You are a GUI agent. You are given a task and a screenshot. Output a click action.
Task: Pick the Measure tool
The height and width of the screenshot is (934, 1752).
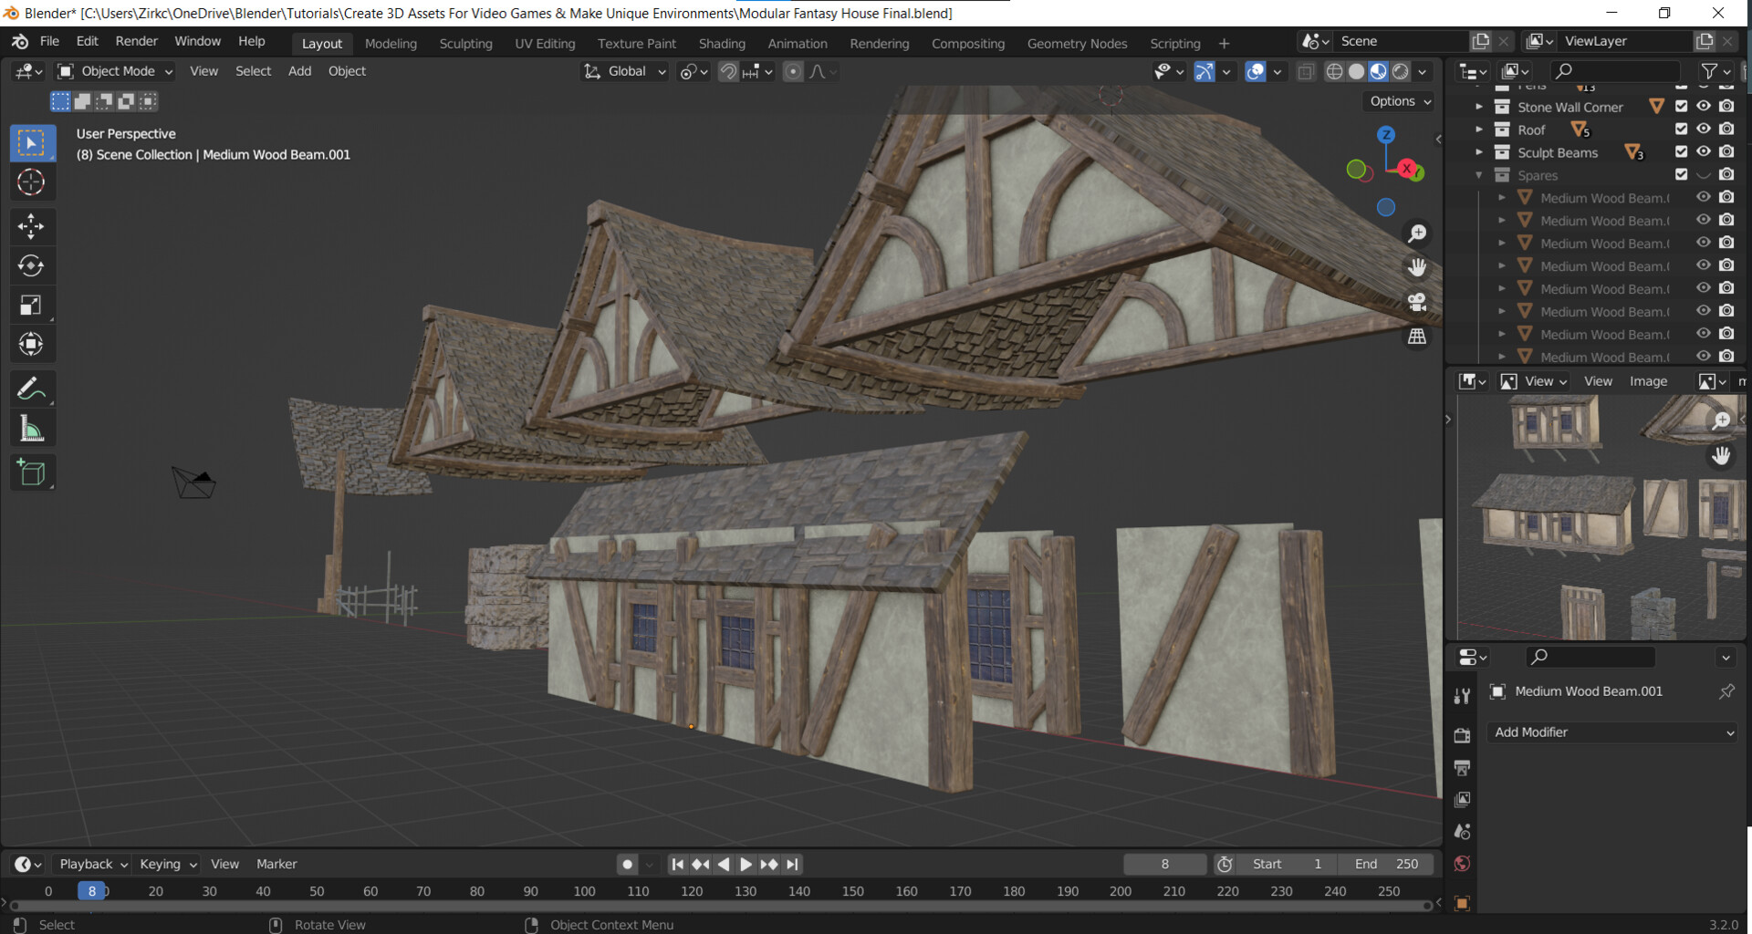tap(31, 429)
